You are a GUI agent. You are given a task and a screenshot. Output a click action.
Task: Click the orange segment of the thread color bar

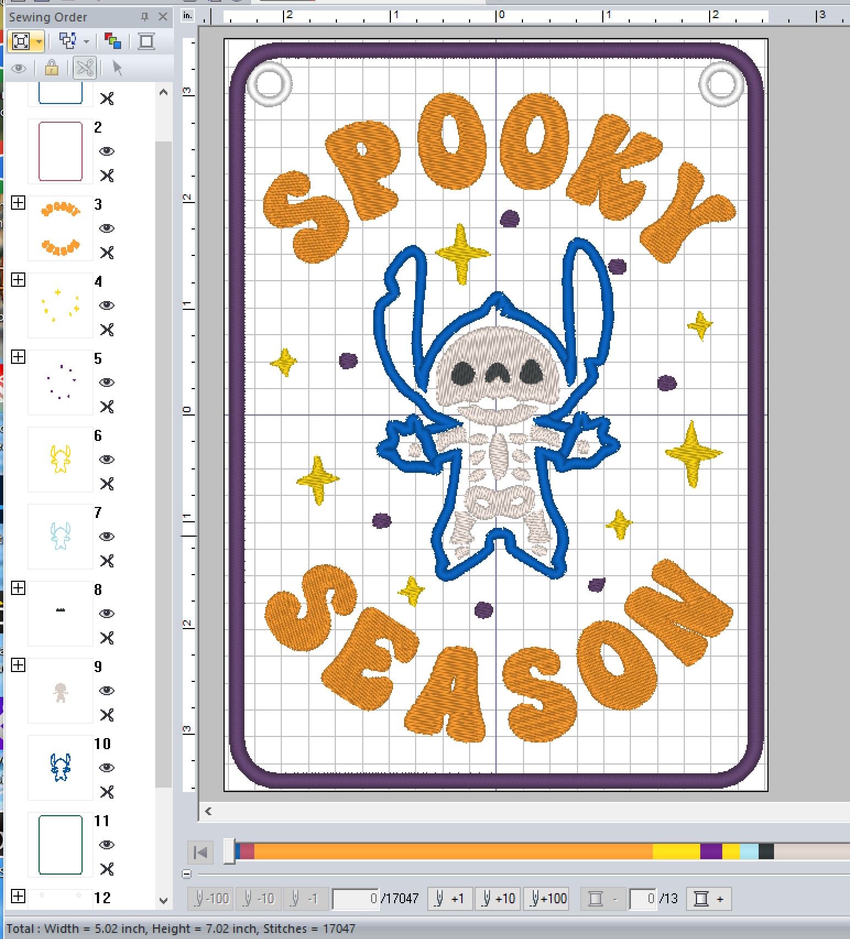click(x=451, y=851)
